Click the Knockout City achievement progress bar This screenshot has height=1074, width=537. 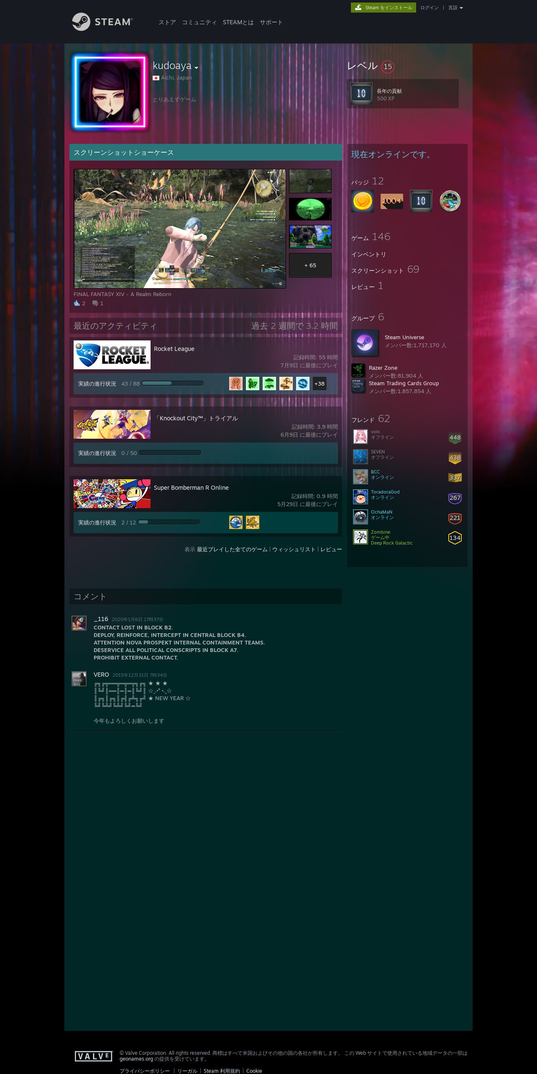point(170,453)
